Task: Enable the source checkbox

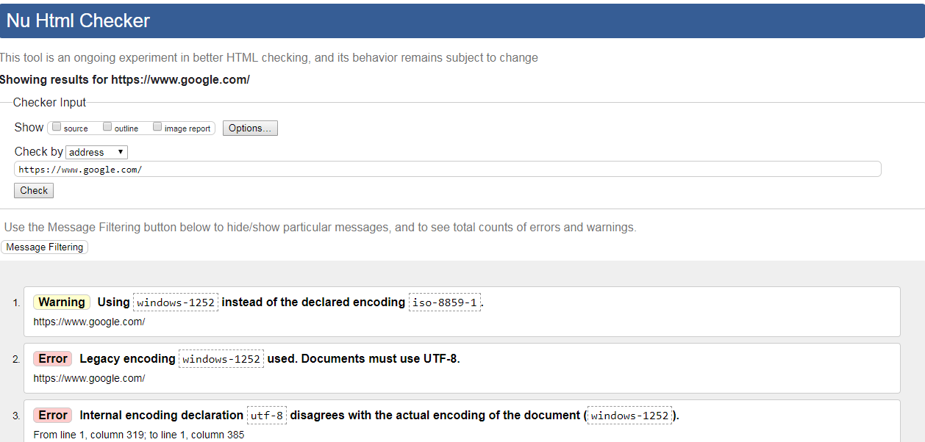Action: [57, 127]
